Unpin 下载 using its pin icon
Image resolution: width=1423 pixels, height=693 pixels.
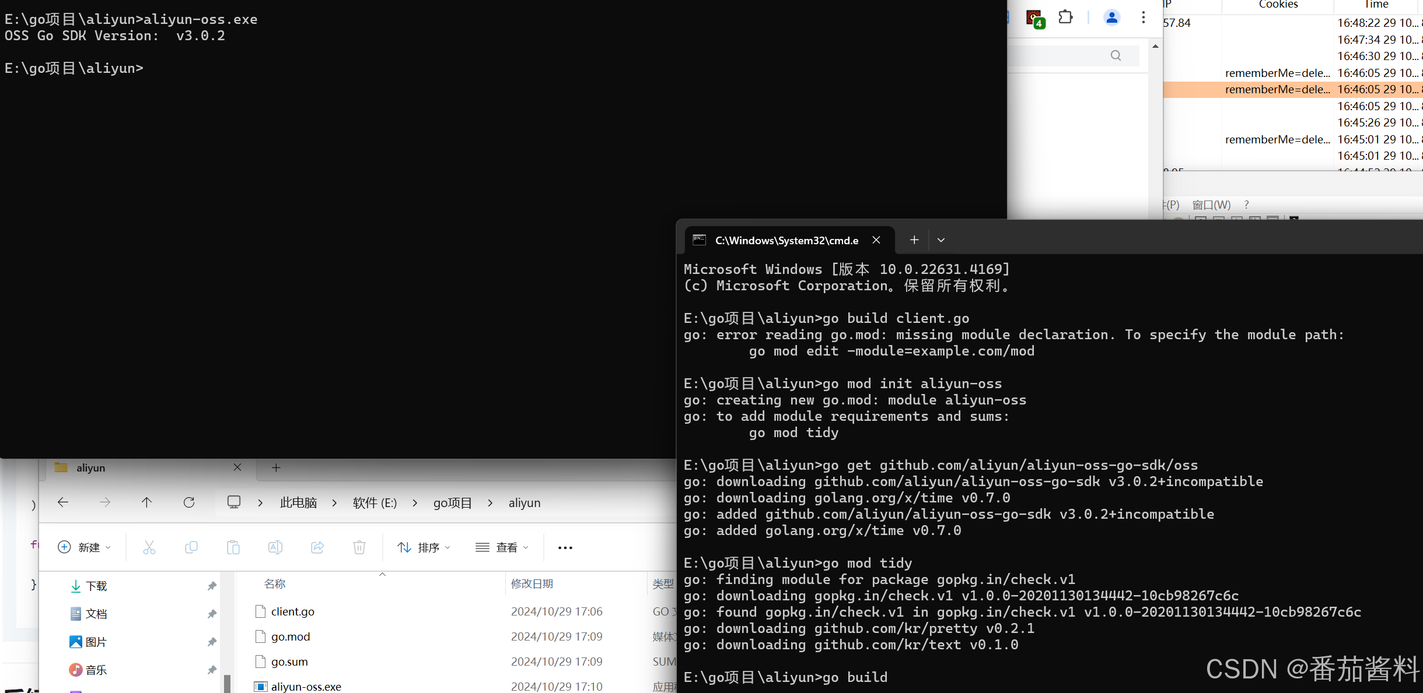[212, 586]
